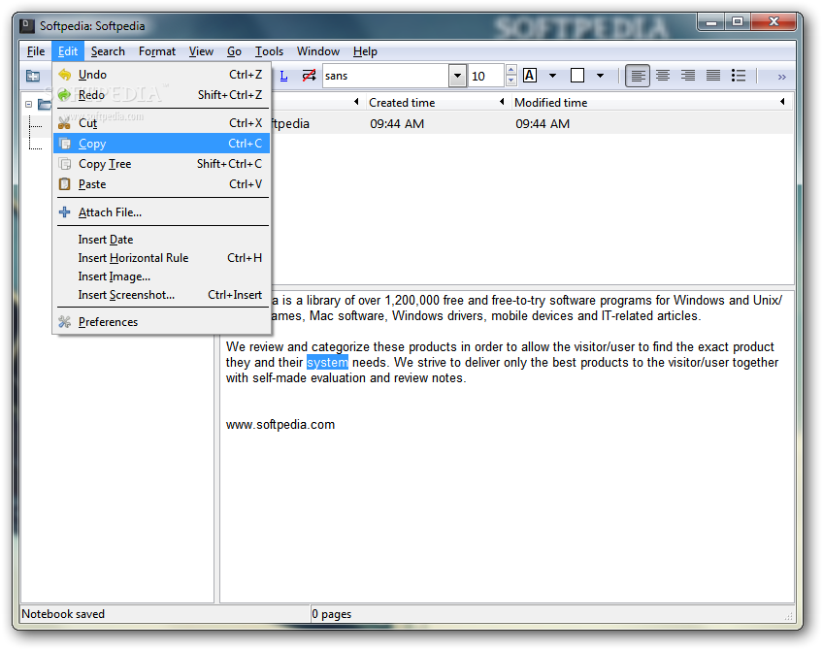Open the Format menu
823x650 pixels.
(157, 51)
